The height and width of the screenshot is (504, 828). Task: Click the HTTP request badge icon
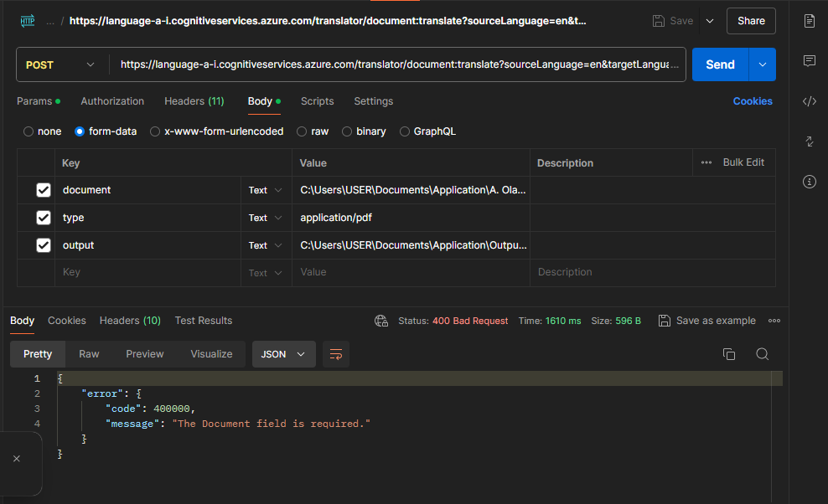pos(28,20)
